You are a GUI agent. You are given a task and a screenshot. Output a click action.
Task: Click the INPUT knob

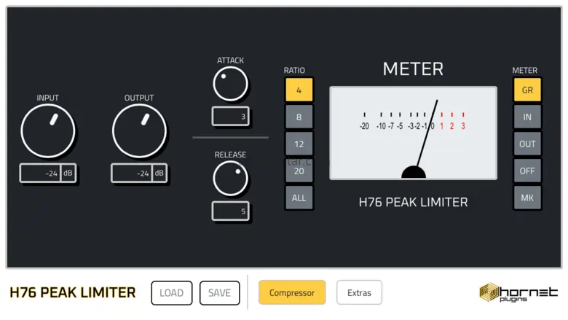(x=48, y=130)
